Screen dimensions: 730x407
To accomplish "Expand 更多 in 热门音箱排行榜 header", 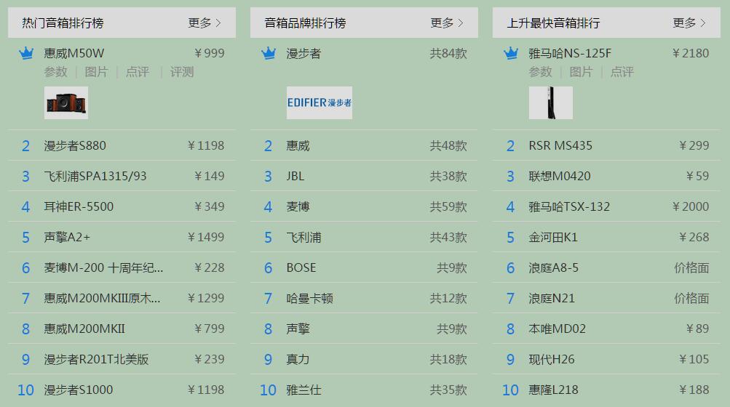I will coord(204,23).
